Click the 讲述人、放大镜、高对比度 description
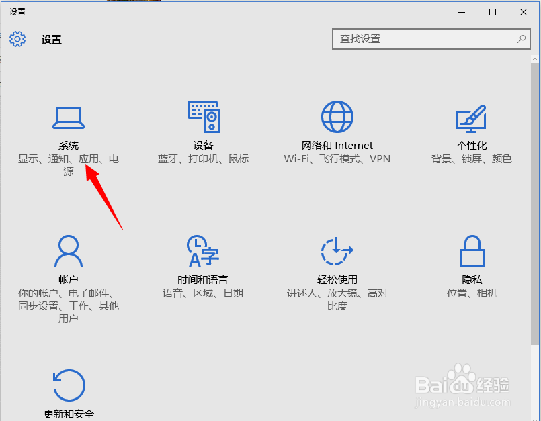 click(337, 299)
